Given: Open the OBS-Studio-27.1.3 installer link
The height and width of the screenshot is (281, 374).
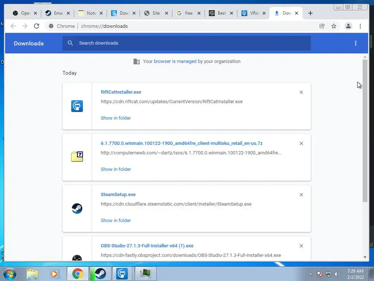Looking at the screenshot, I should click(147, 246).
